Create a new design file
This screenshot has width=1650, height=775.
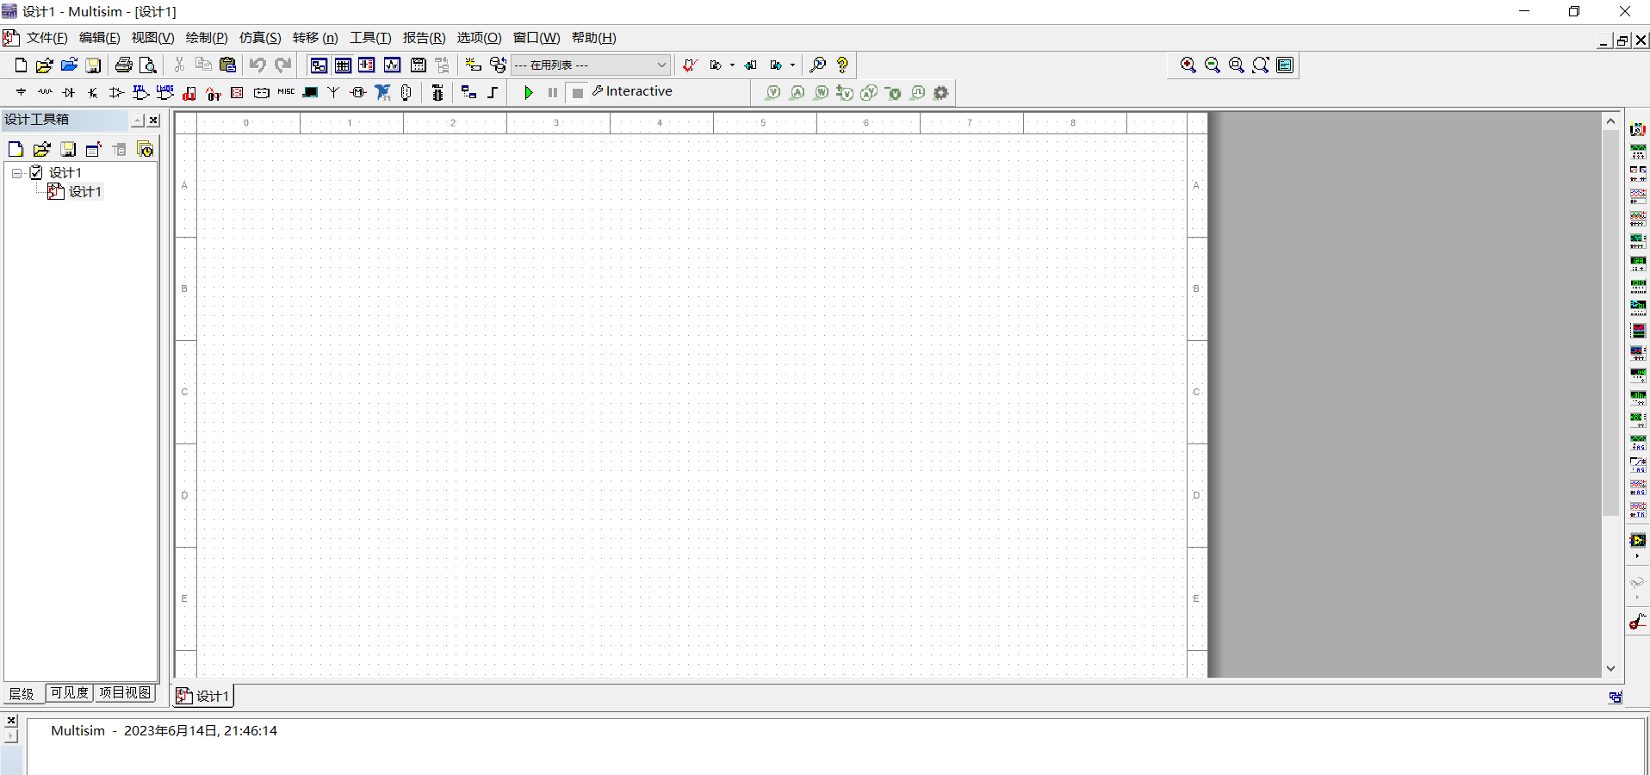tap(21, 65)
